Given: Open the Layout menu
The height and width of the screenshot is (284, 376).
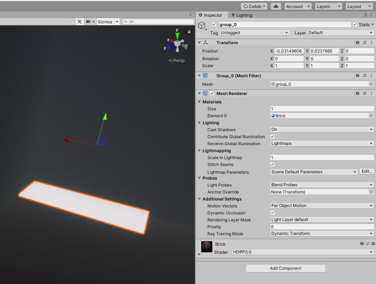Looking at the screenshot, I should pos(359,7).
